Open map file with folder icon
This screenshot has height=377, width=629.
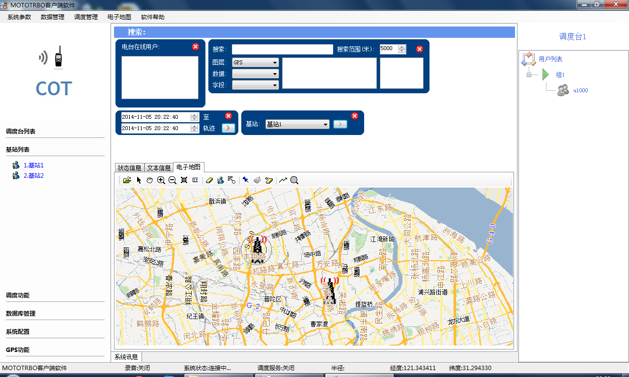pyautogui.click(x=127, y=180)
